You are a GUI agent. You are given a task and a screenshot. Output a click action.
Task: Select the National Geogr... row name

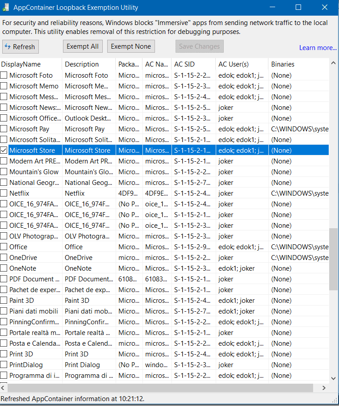pyautogui.click(x=34, y=183)
